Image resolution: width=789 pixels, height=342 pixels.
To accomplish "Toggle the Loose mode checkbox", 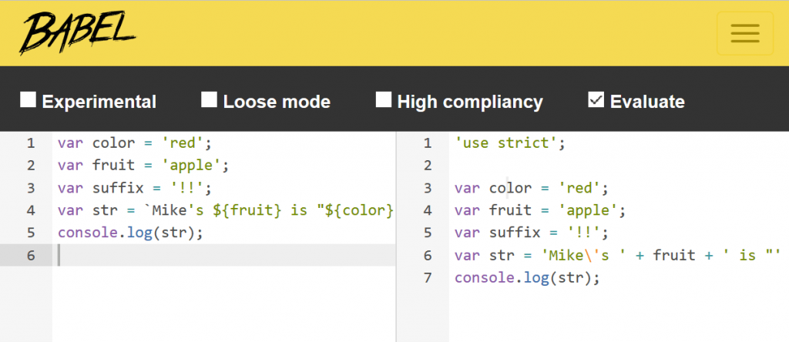I will [210, 99].
